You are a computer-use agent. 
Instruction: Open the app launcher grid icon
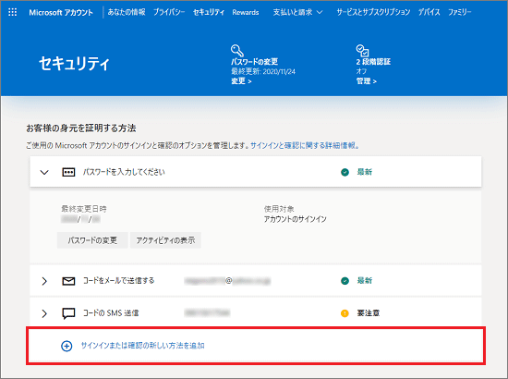pyautogui.click(x=12, y=12)
